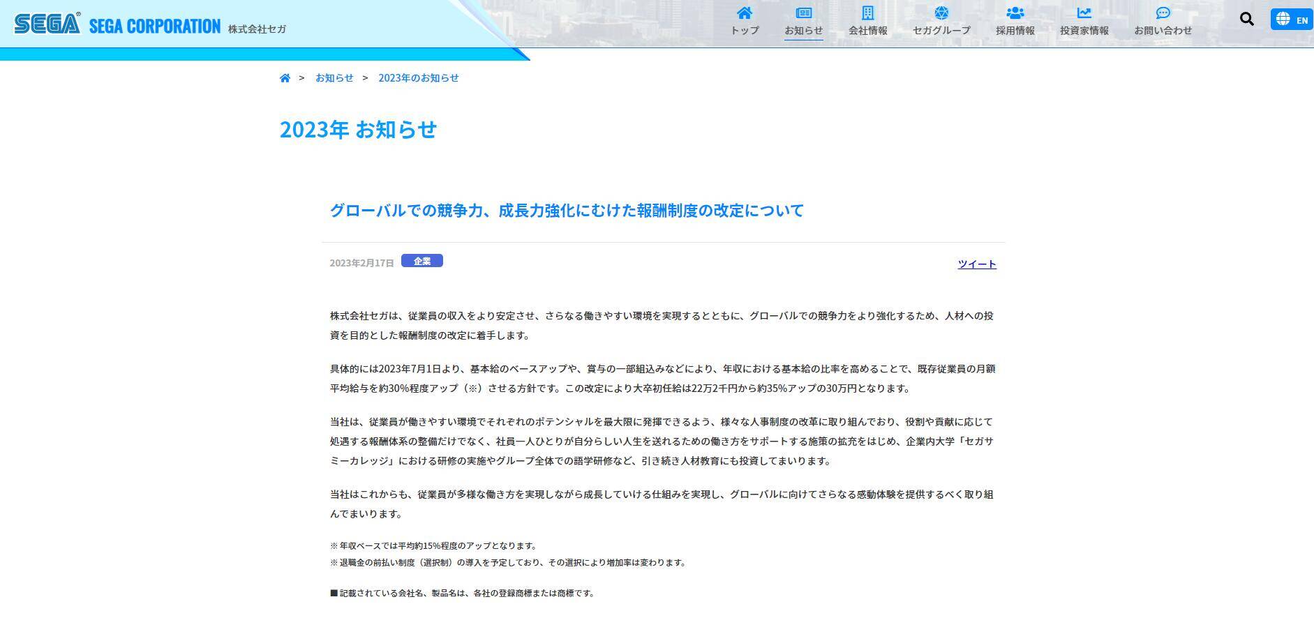This screenshot has height=634, width=1314.
Task: Click the 企業 category tag
Action: pos(421,261)
